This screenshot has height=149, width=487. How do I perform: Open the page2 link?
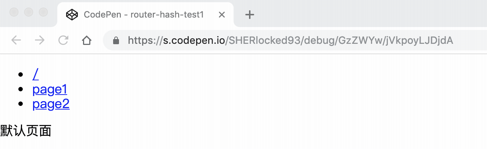[51, 104]
